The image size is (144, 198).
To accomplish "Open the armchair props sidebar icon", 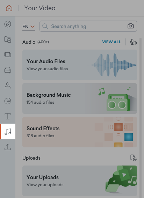I will pyautogui.click(x=8, y=70).
